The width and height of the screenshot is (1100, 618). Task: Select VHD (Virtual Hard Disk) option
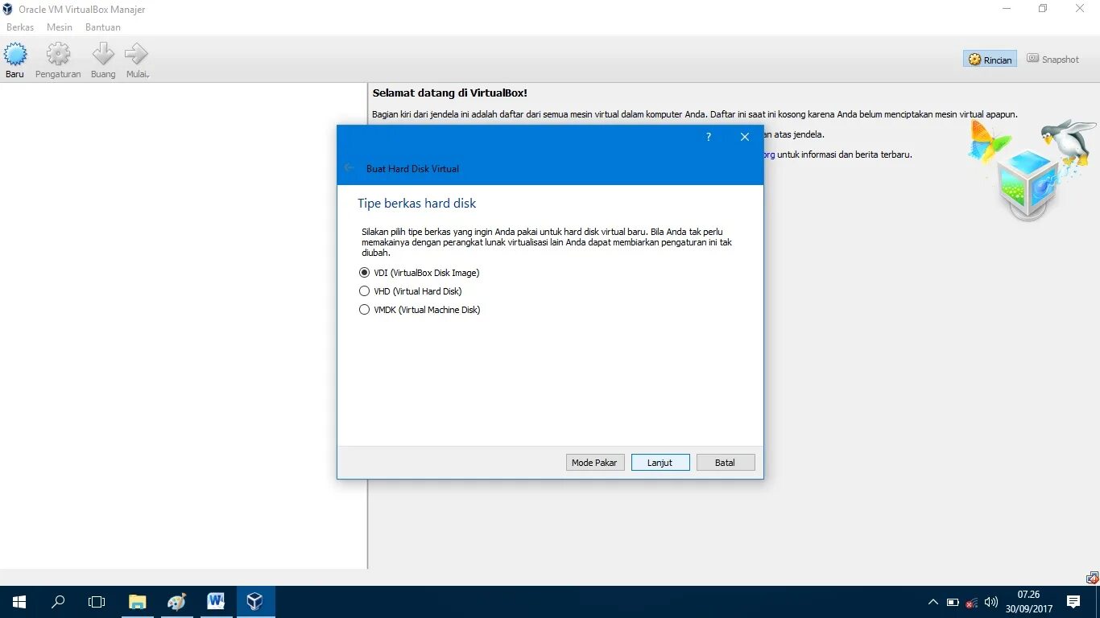[x=410, y=291]
